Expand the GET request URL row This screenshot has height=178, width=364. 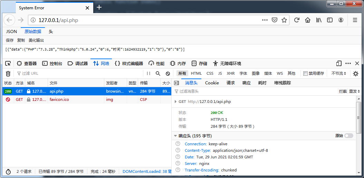click(176, 102)
